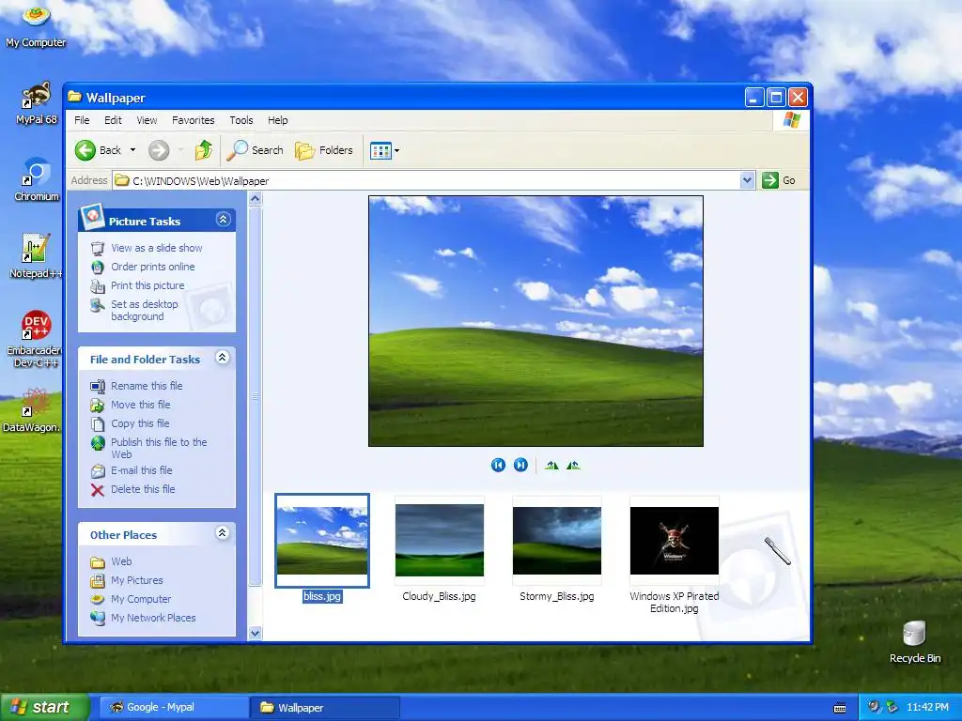Click the bliss.jpg filename label
This screenshot has width=962, height=721.
[322, 596]
